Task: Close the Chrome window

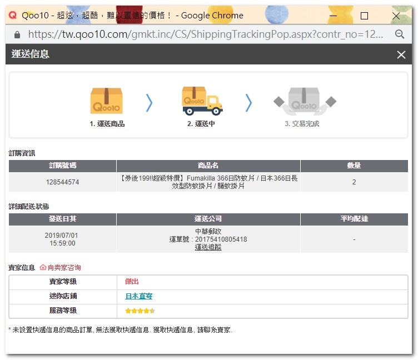Action: tap(396, 16)
